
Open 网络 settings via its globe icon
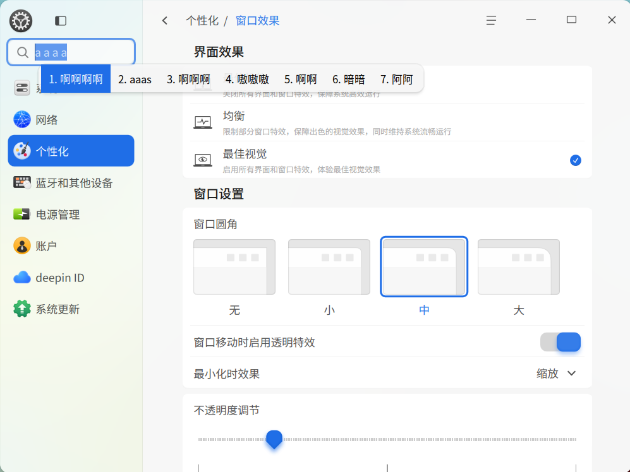pyautogui.click(x=22, y=120)
